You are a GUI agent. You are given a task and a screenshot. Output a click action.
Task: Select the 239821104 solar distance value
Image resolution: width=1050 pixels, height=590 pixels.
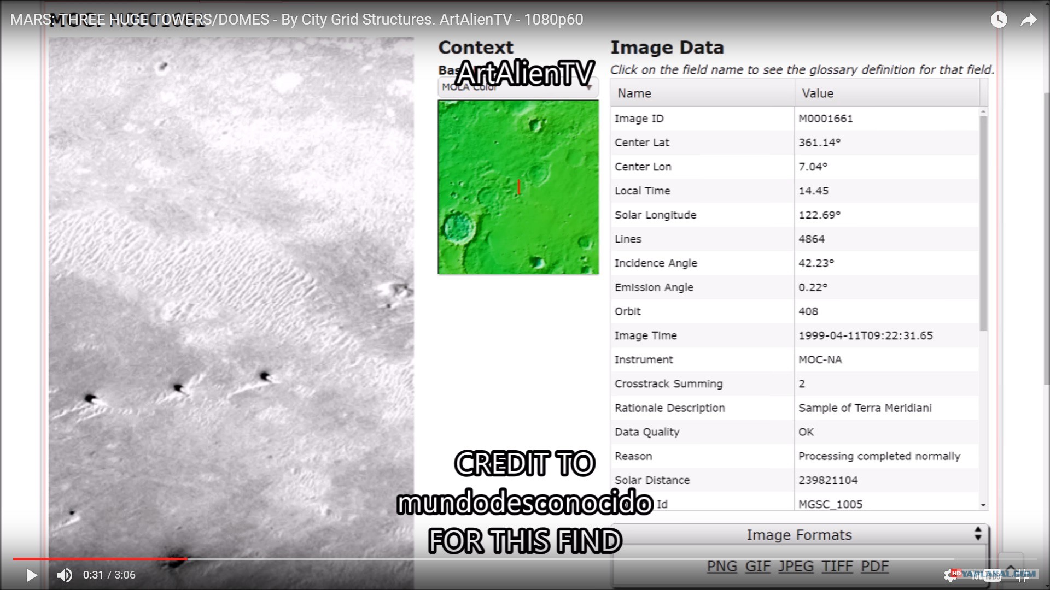point(828,480)
